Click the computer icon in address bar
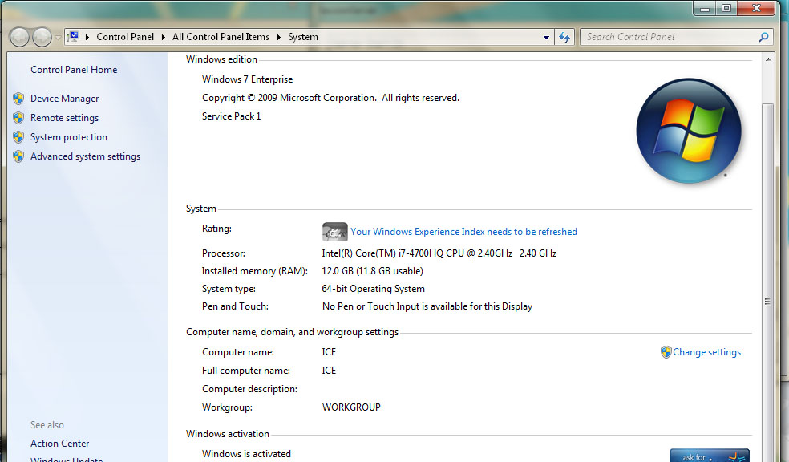 tap(74, 37)
